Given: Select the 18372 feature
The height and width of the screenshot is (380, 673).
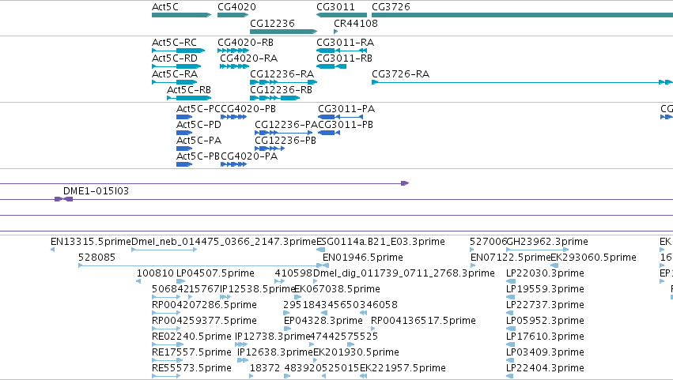Looking at the screenshot, I should tap(251, 377).
